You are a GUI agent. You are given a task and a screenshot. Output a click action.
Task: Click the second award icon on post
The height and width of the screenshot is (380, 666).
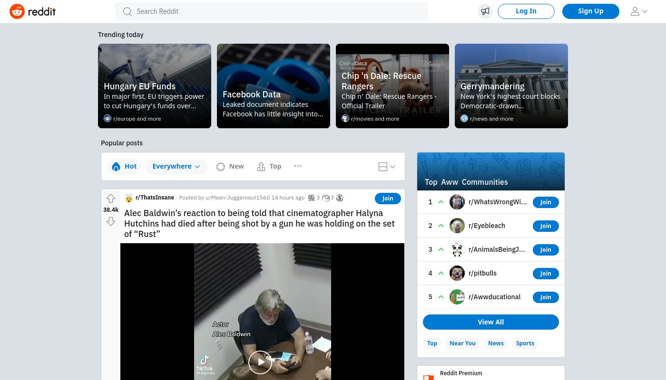click(326, 198)
